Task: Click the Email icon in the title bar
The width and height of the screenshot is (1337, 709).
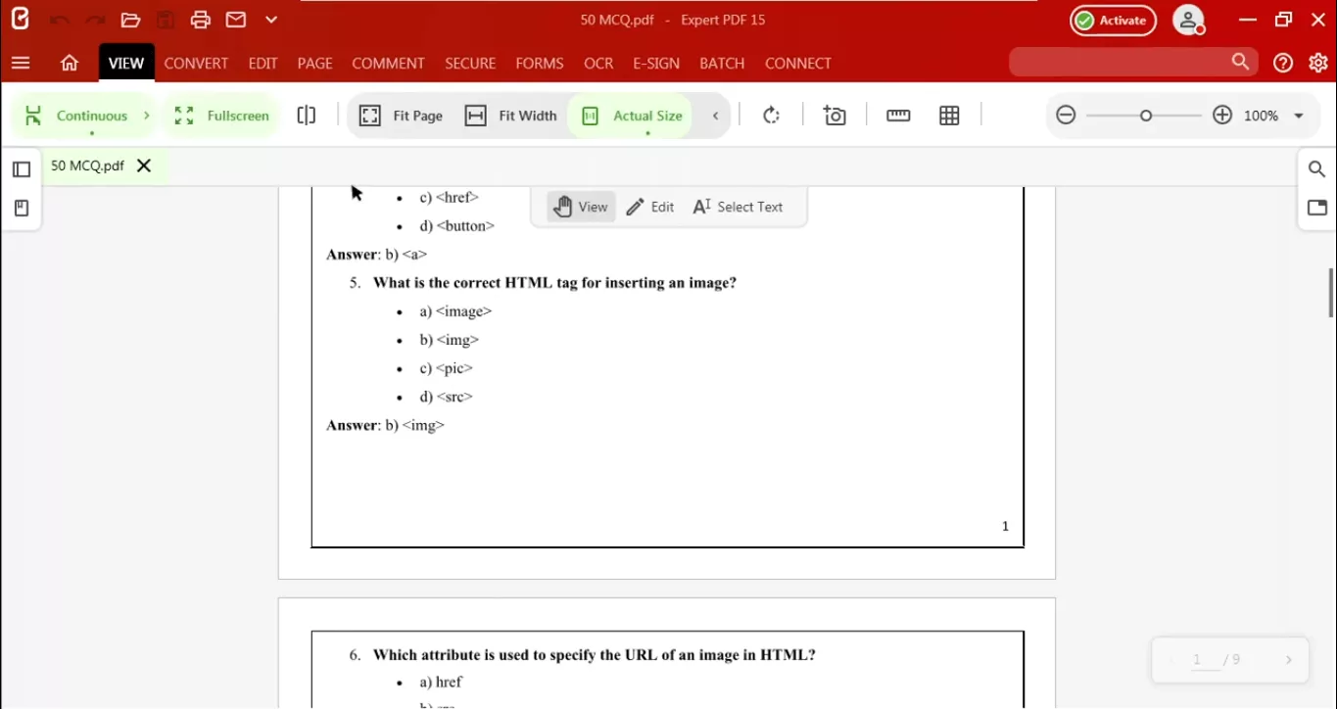Action: [235, 19]
